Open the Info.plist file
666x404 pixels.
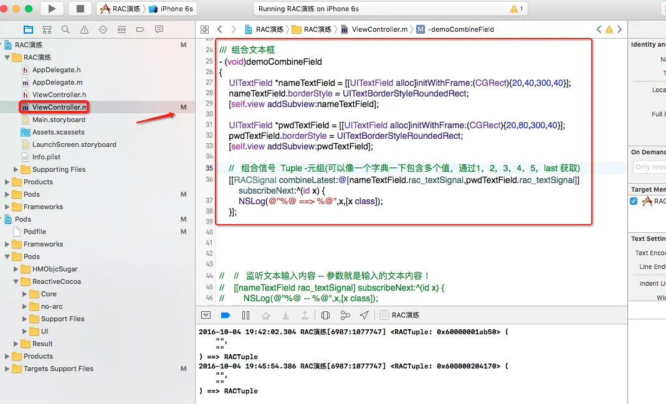[x=46, y=157]
